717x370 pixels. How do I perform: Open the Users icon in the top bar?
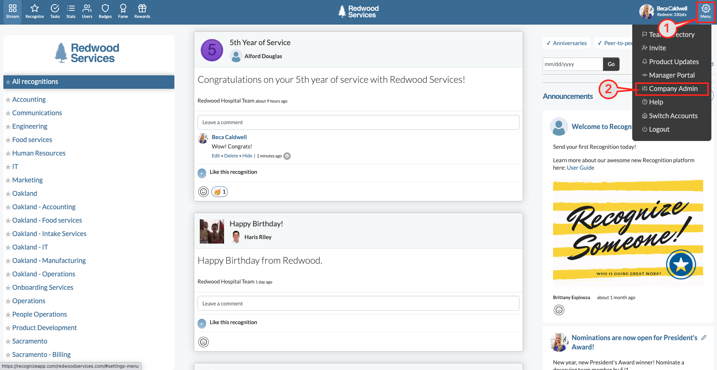[87, 11]
